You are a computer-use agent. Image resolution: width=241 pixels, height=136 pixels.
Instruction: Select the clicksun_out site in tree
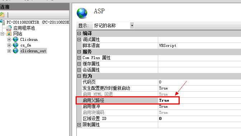[33, 51]
